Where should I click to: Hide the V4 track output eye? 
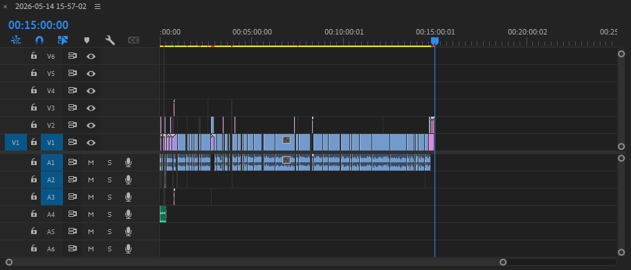point(91,90)
